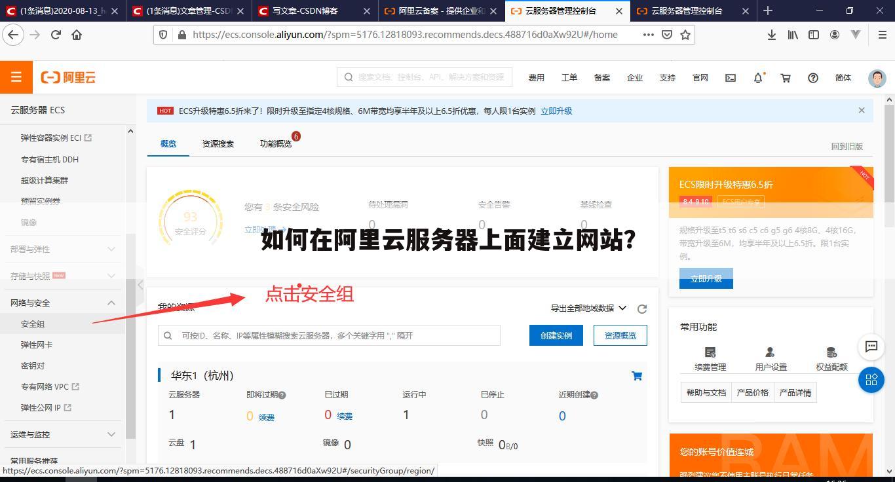Open 企业 header menu
The image size is (895, 482).
point(635,77)
